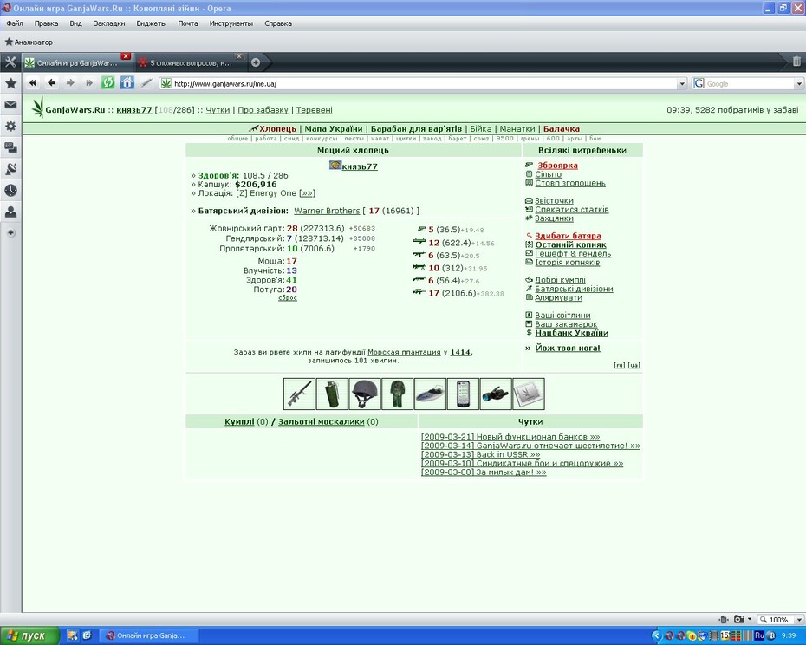
Task: Open the Windows пуск Start button
Action: [x=29, y=635]
